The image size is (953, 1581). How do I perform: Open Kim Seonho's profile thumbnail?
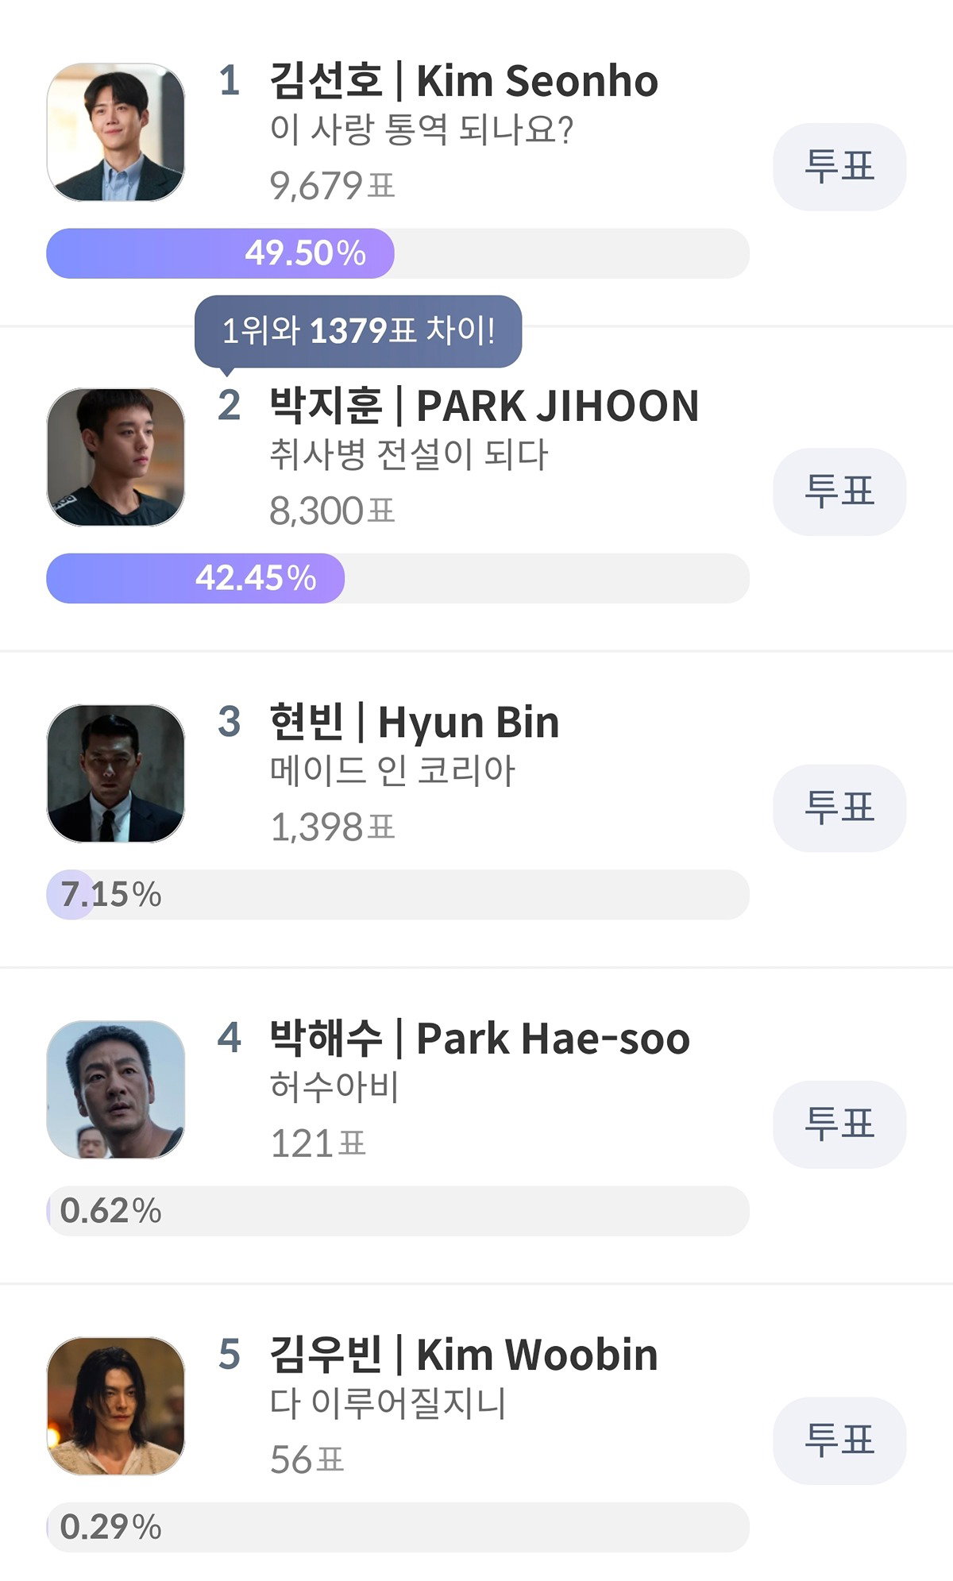[x=116, y=132]
